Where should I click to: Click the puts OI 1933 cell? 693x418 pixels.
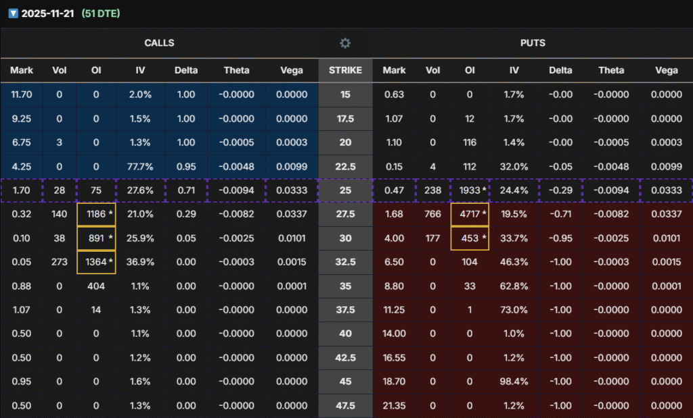tap(470, 190)
